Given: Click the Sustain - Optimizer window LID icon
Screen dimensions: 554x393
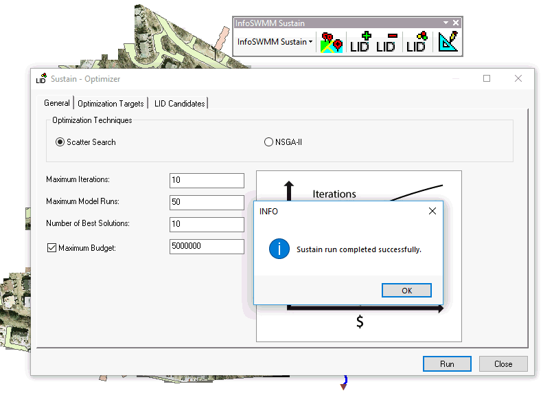Looking at the screenshot, I should [x=41, y=78].
